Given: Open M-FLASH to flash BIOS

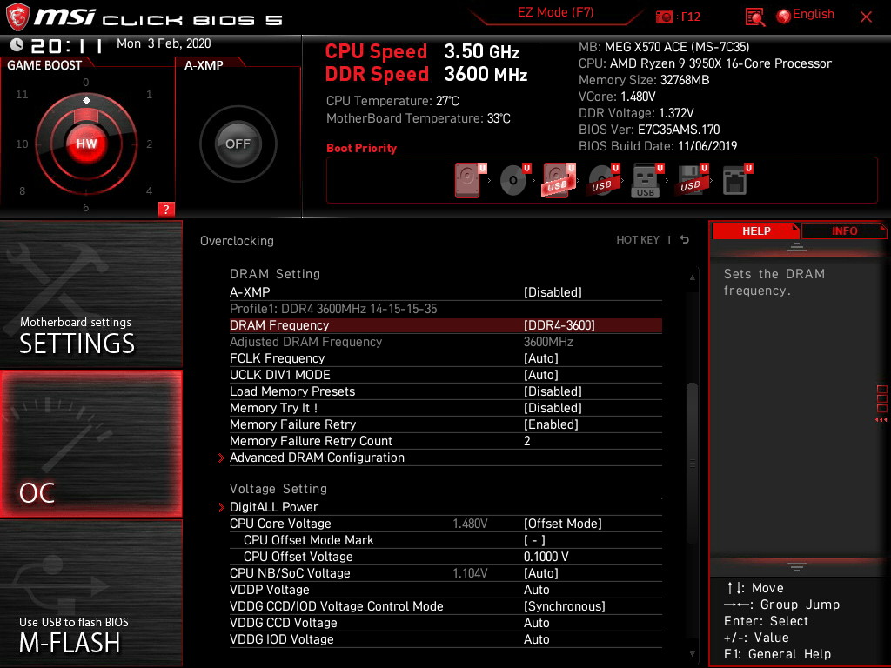Looking at the screenshot, I should [x=90, y=593].
